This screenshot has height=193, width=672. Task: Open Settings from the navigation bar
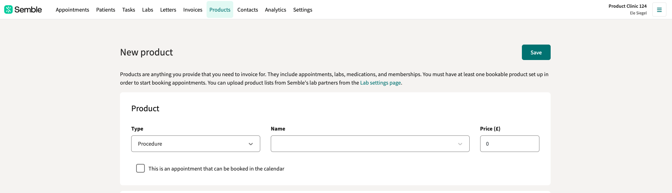(x=303, y=9)
